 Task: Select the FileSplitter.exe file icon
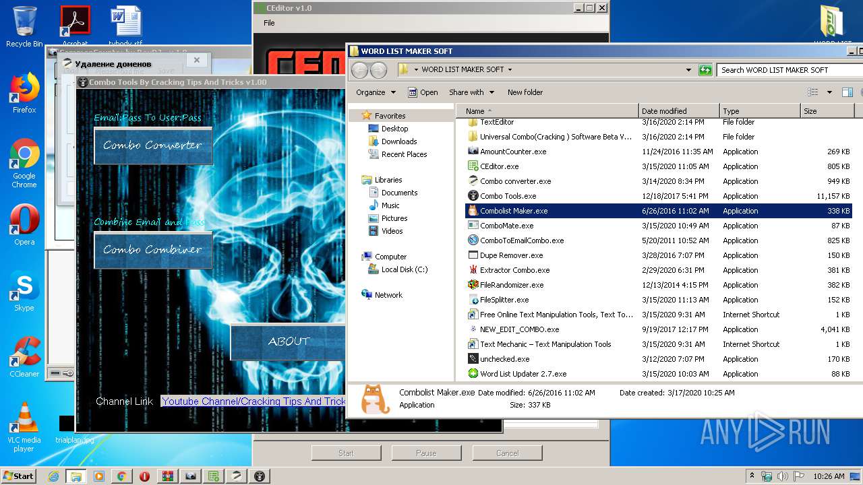[x=473, y=300]
